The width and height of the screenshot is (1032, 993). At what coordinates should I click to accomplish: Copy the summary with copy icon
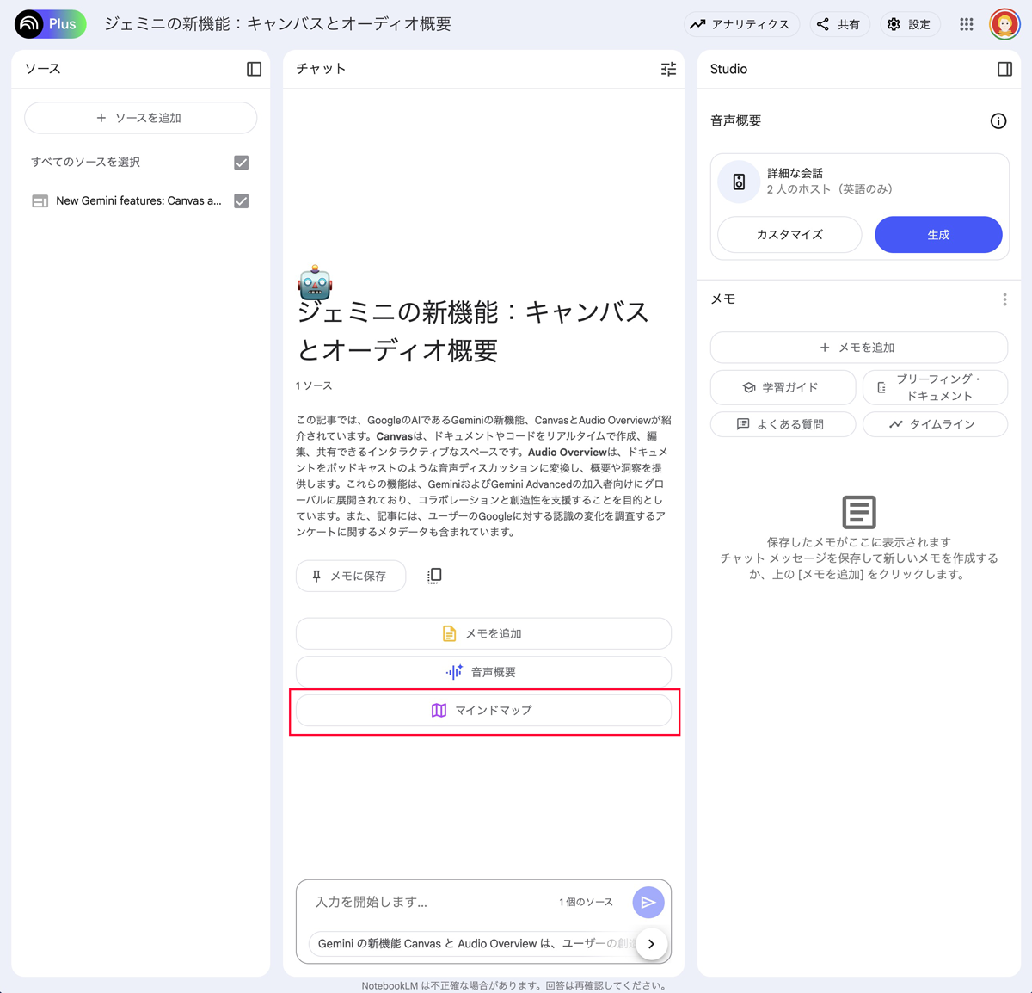click(x=434, y=576)
